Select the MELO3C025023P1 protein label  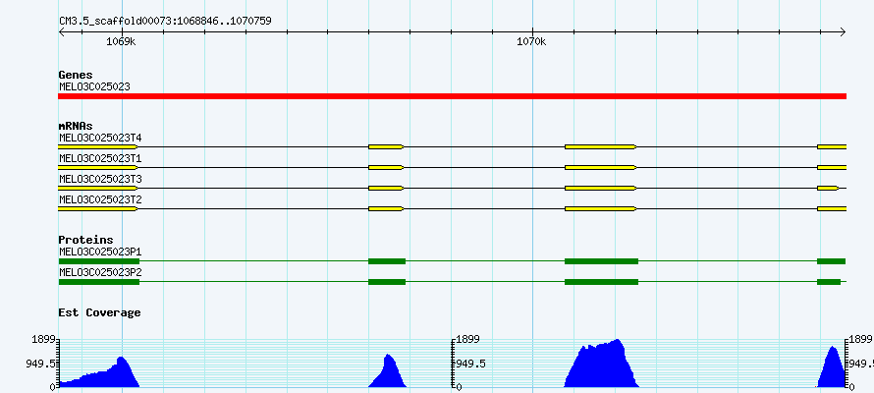point(100,252)
